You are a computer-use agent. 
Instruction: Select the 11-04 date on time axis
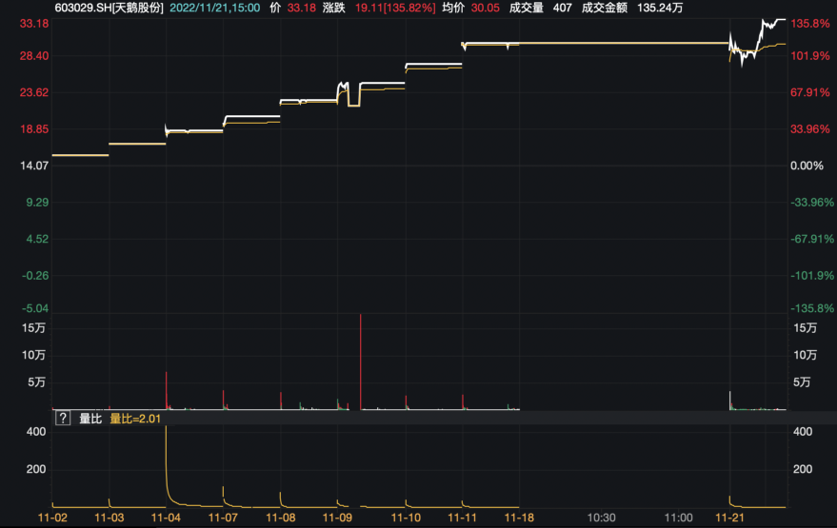pos(166,518)
